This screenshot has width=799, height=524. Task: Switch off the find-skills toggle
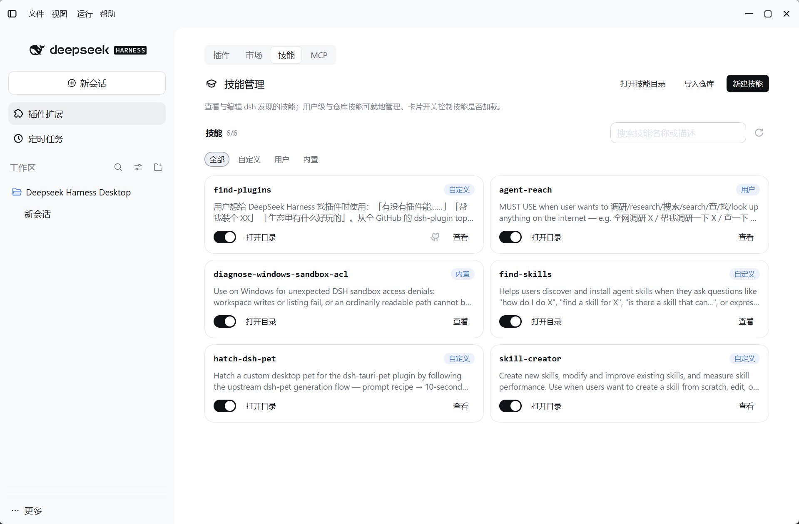click(510, 321)
